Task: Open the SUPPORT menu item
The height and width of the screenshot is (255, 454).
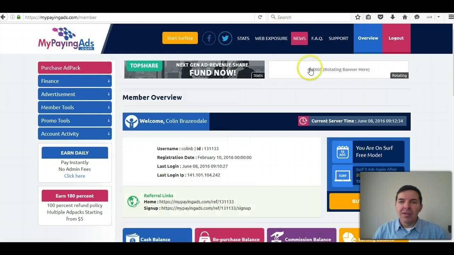Action: click(338, 38)
